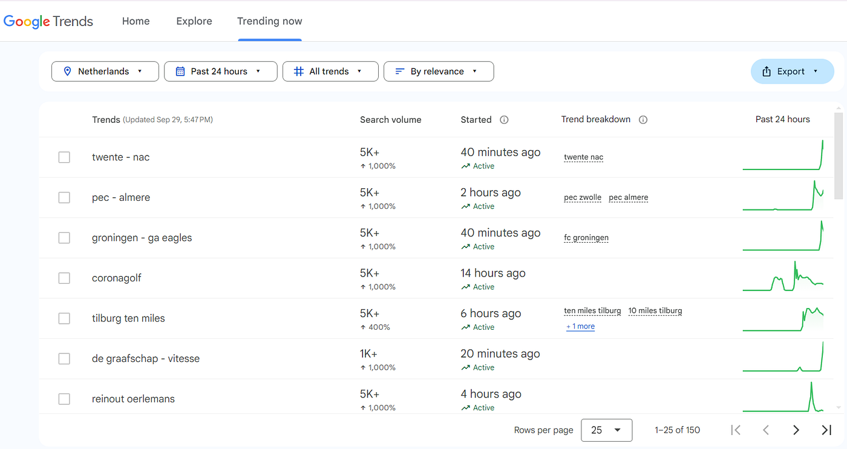847x449 pixels.
Task: Click the trend name tilburg ten miles
Action: pos(128,318)
